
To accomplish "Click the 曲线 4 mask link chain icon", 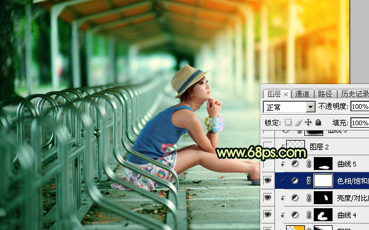I will pyautogui.click(x=308, y=215).
